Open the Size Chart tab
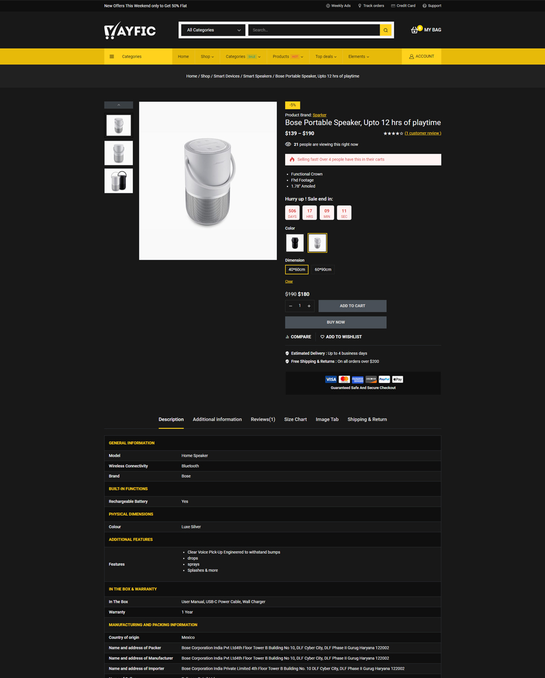545x678 pixels. point(295,419)
